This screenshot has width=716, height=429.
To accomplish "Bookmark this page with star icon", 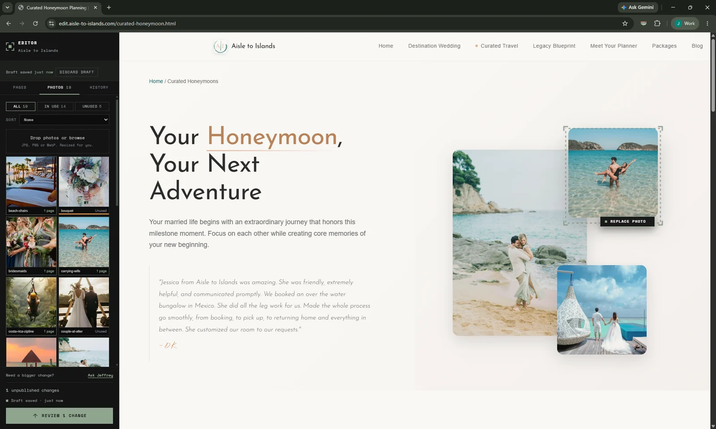I will point(625,23).
